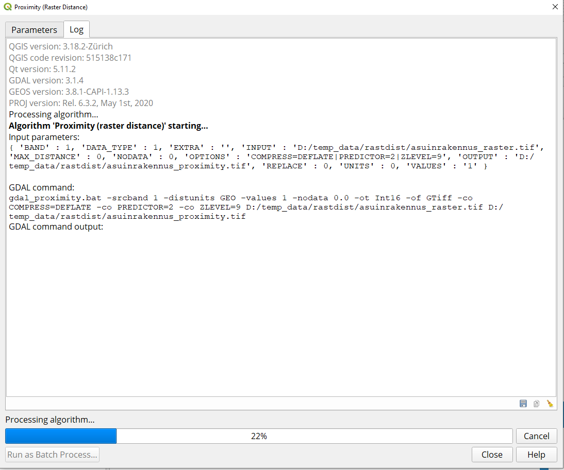Screen dimensions: 564x470
Task: Click the 'QGIS version: 3.18.2-Zürich' line
Action: tap(61, 46)
